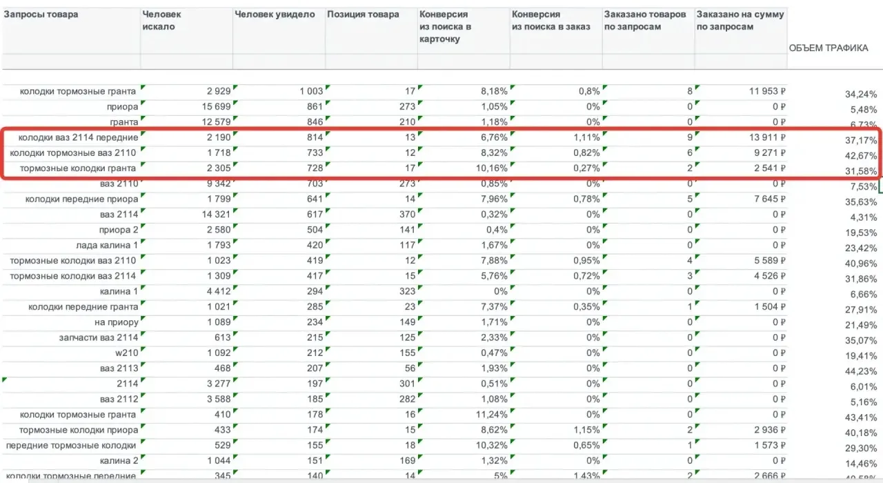
Task: Click query cell "тормозные колодки гранта"
Action: (x=78, y=168)
